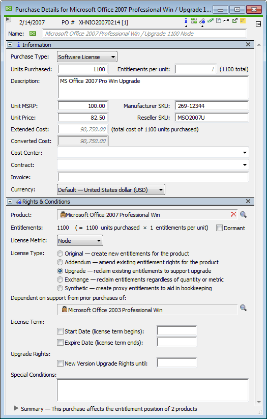Image resolution: width=267 pixels, height=419 pixels.
Task: Click the green purchase icon beside Name
Action: (x=33, y=34)
